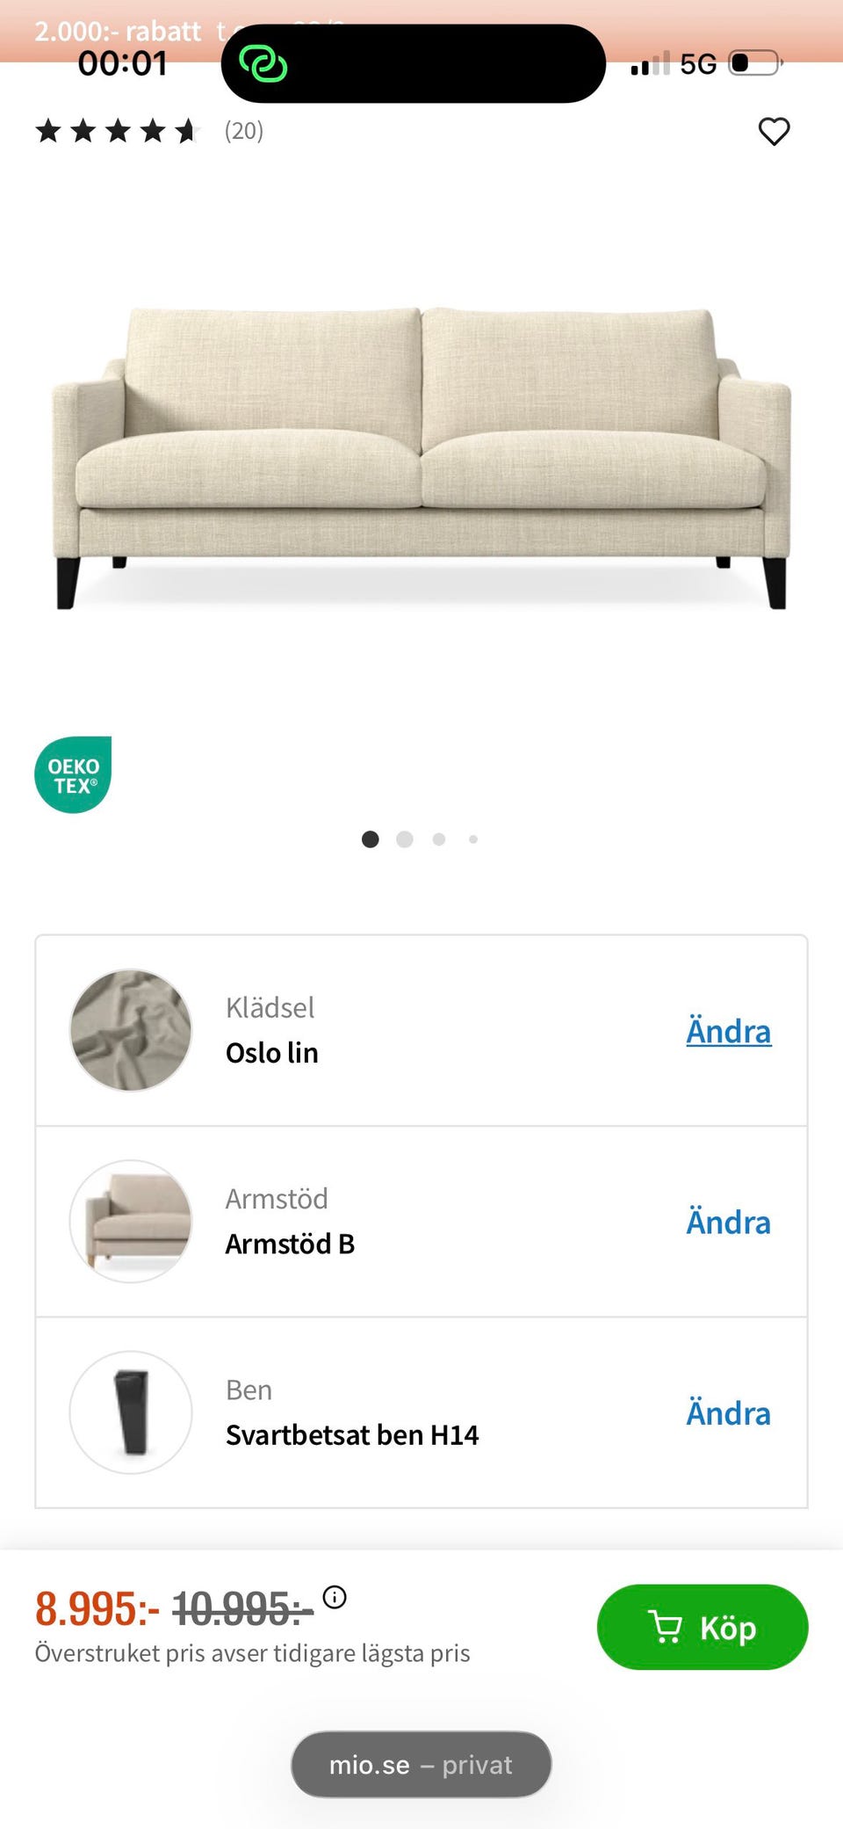Tap the heart favorite icon
Image resolution: width=843 pixels, height=1829 pixels.
[x=774, y=132]
